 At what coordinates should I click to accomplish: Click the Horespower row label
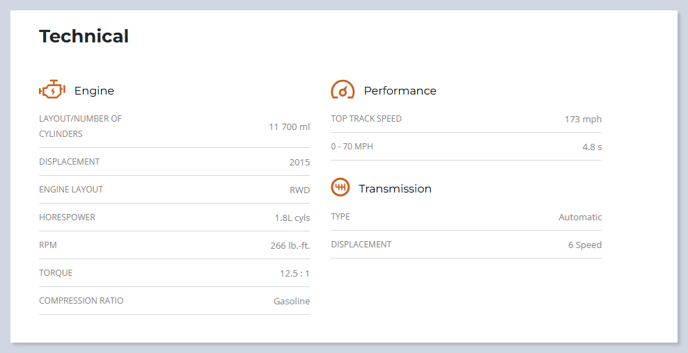(x=67, y=217)
